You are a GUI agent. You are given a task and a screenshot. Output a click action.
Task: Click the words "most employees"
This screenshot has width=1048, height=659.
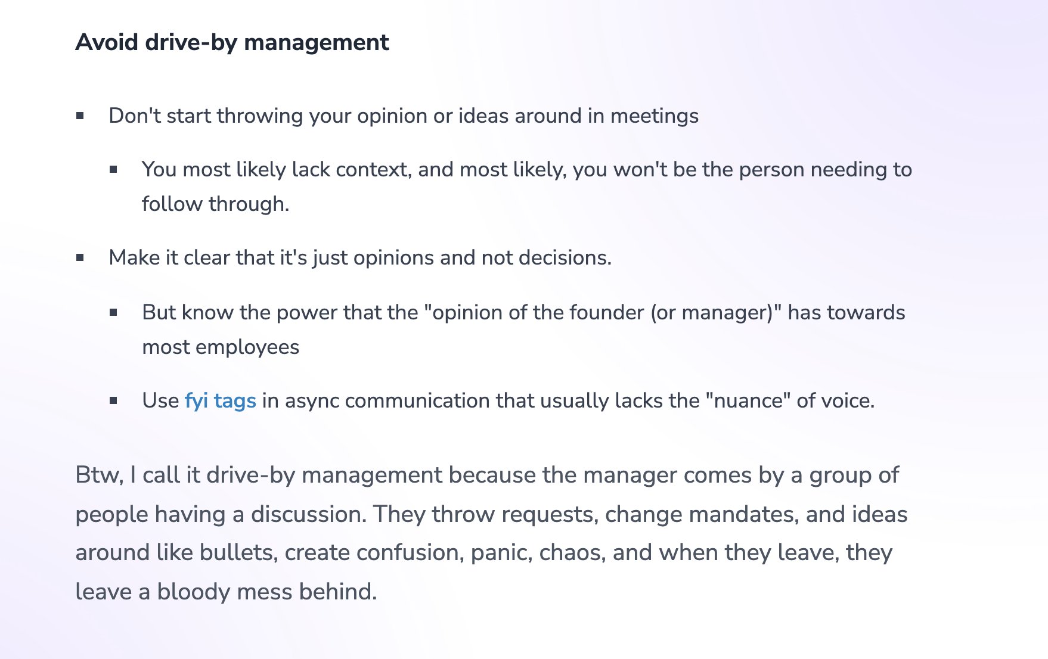221,347
